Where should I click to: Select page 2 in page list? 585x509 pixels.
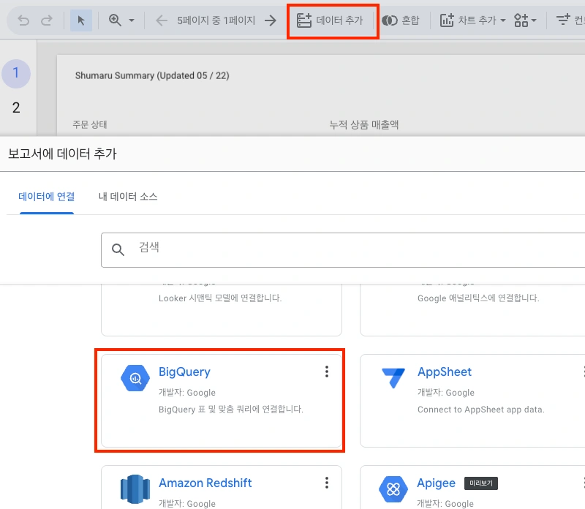16,108
